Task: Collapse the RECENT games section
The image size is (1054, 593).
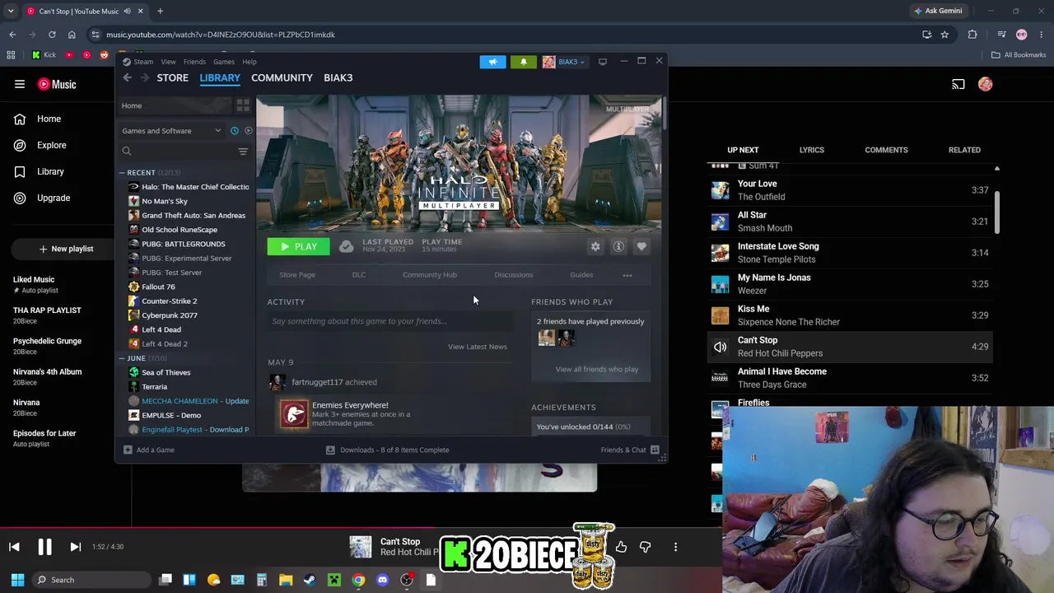Action: click(122, 173)
